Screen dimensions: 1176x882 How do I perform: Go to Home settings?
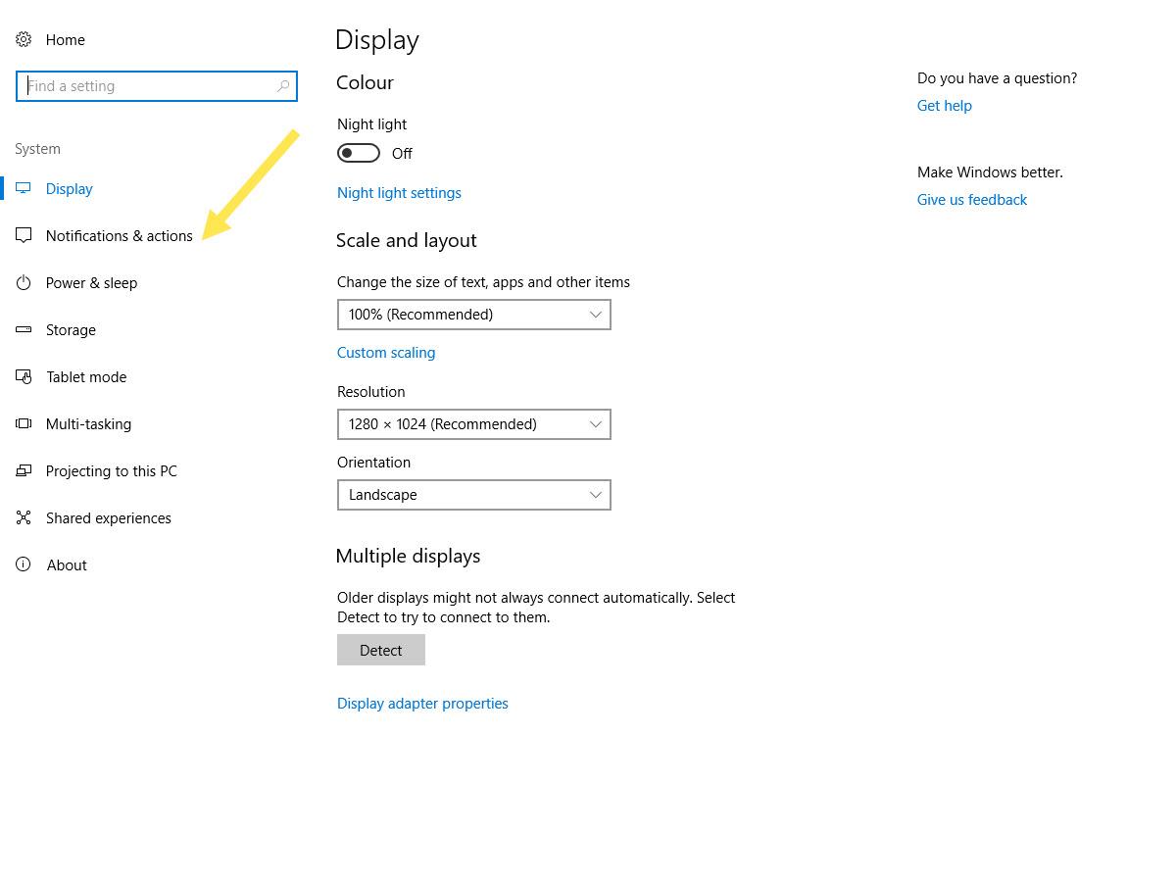(x=66, y=40)
